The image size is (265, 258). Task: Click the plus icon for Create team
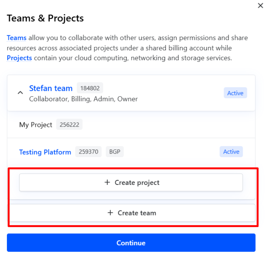coord(110,213)
